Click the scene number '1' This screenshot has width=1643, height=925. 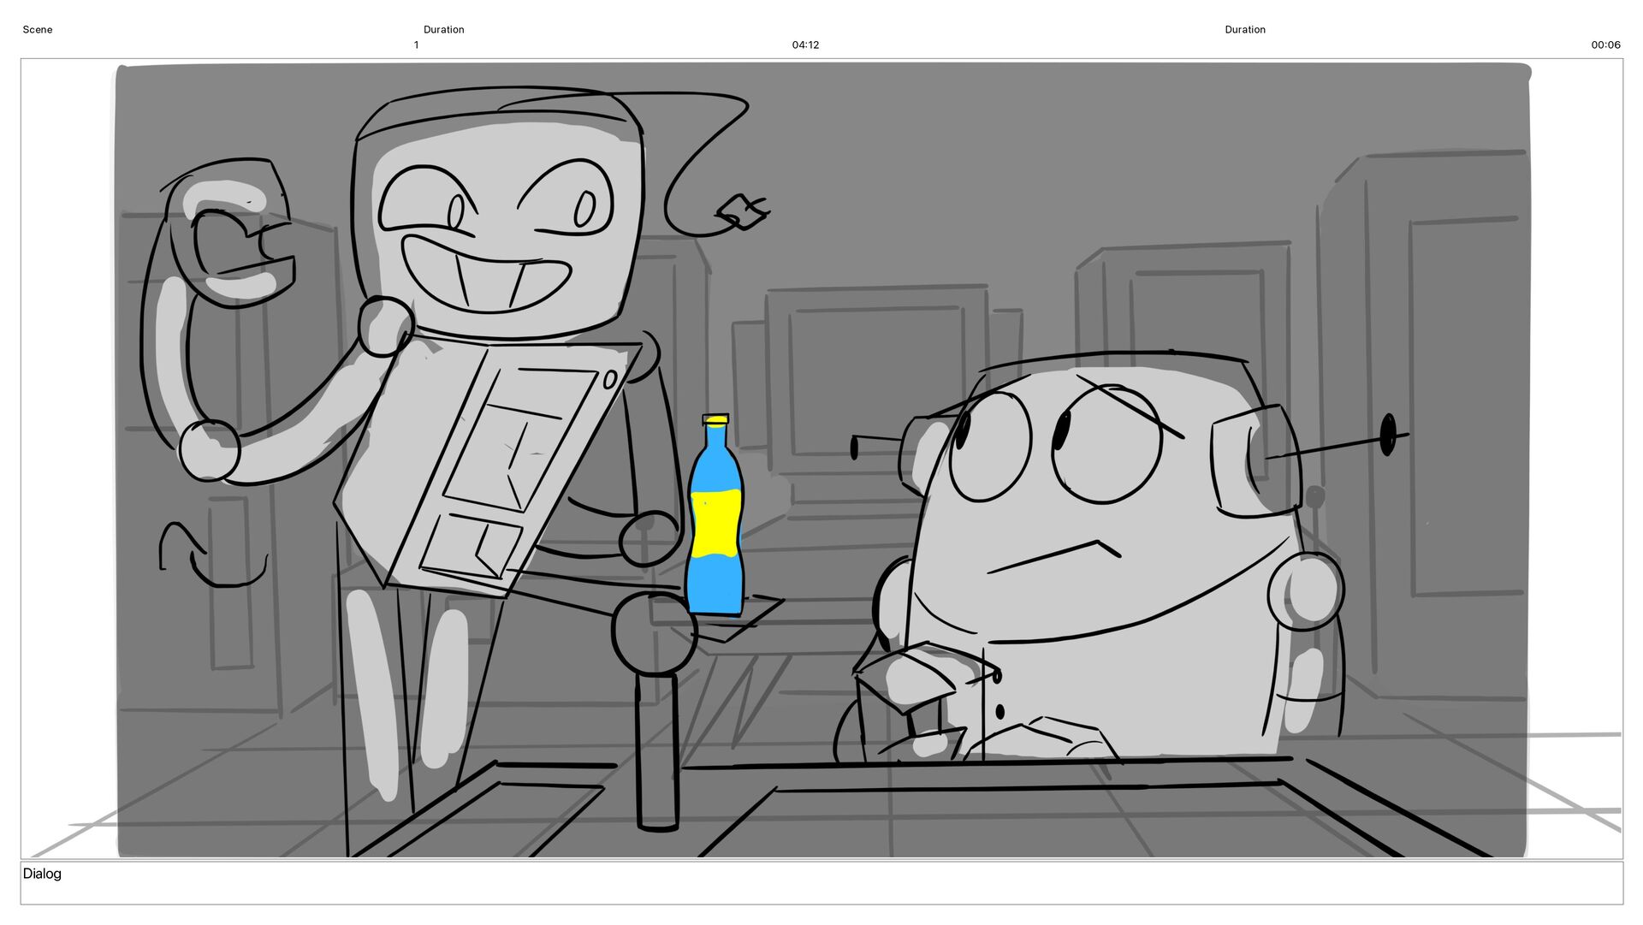click(416, 45)
